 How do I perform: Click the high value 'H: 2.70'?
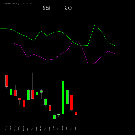[x=68, y=7]
